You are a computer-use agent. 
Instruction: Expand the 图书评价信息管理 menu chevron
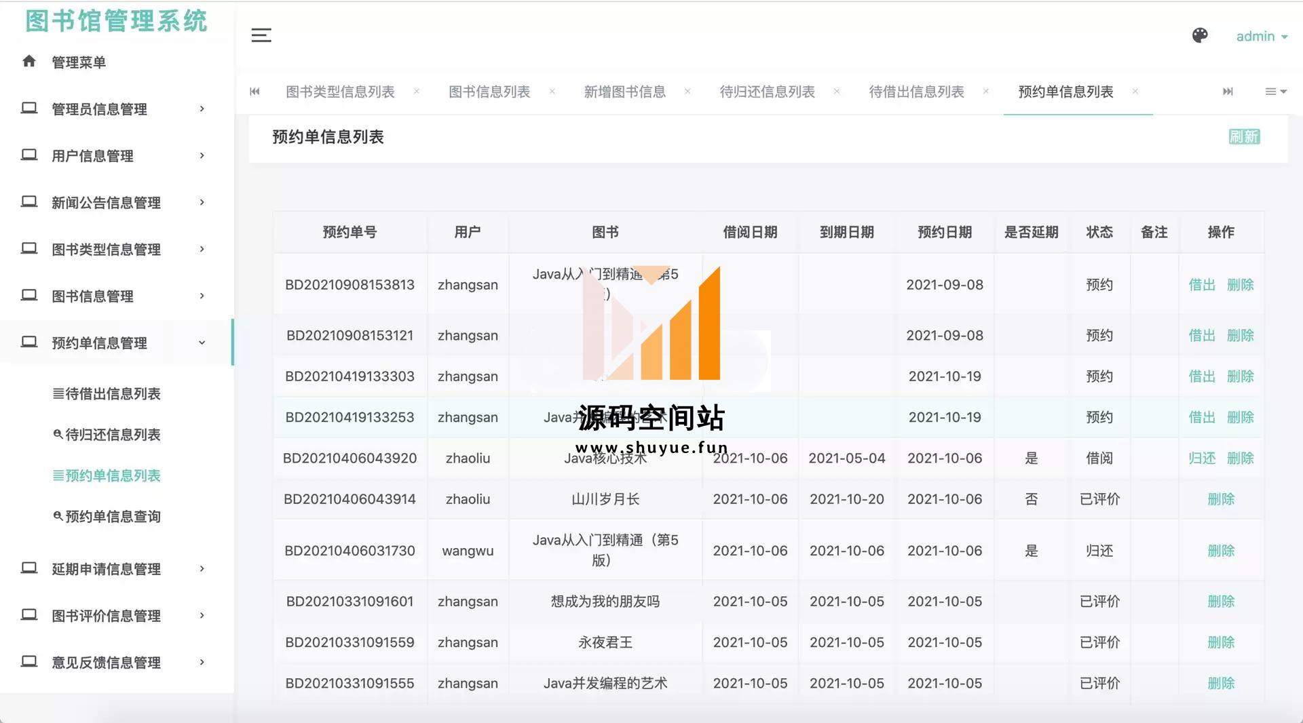coord(202,615)
